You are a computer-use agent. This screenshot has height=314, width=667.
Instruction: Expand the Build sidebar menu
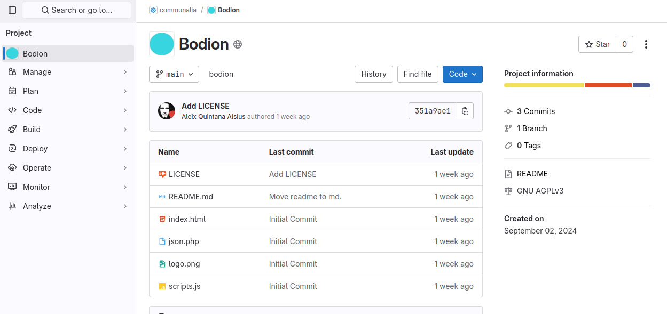(68, 130)
